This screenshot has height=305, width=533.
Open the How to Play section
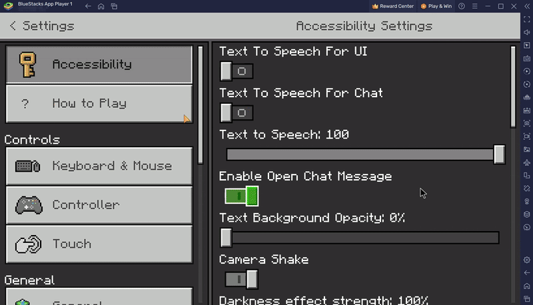[99, 103]
